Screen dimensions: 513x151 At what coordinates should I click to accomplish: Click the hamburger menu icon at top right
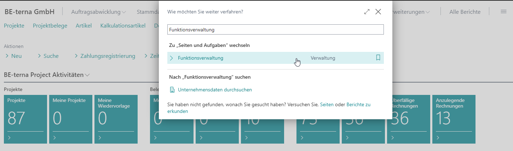click(503, 12)
